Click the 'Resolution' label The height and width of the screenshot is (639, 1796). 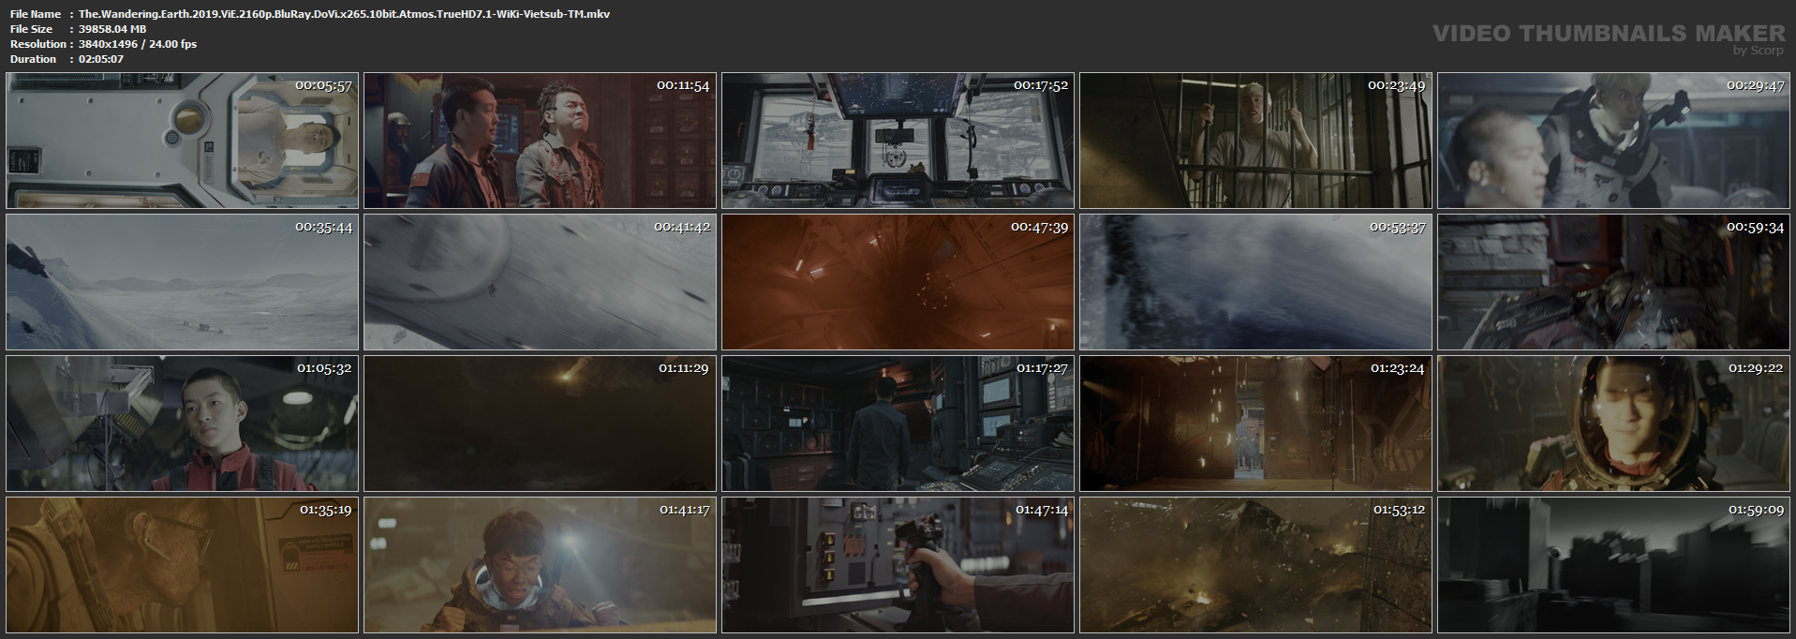coord(37,44)
